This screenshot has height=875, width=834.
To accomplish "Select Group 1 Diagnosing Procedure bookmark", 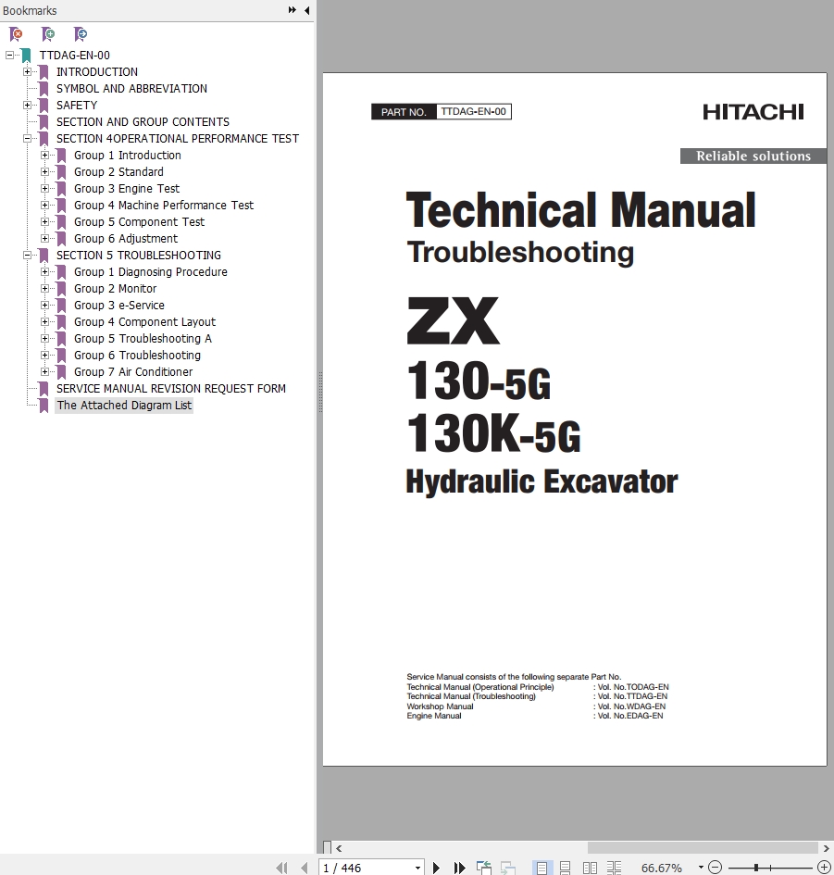I will pyautogui.click(x=151, y=272).
